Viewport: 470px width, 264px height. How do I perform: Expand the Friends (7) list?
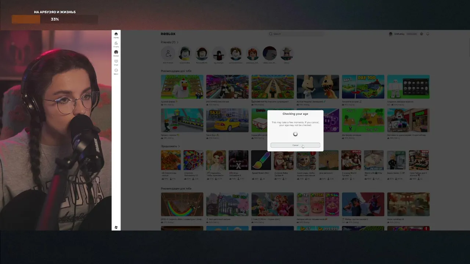point(170,42)
